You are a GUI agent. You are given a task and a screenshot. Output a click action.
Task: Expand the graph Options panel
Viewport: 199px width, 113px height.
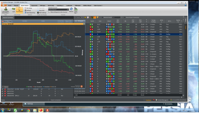5,87
